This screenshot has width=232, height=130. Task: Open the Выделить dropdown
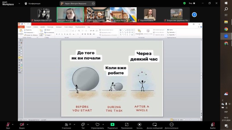171,35
